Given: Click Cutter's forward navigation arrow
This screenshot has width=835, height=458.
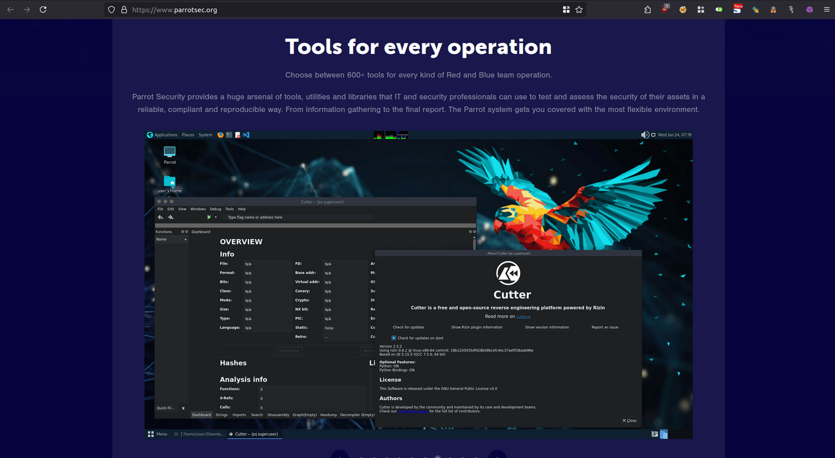Looking at the screenshot, I should click(170, 217).
